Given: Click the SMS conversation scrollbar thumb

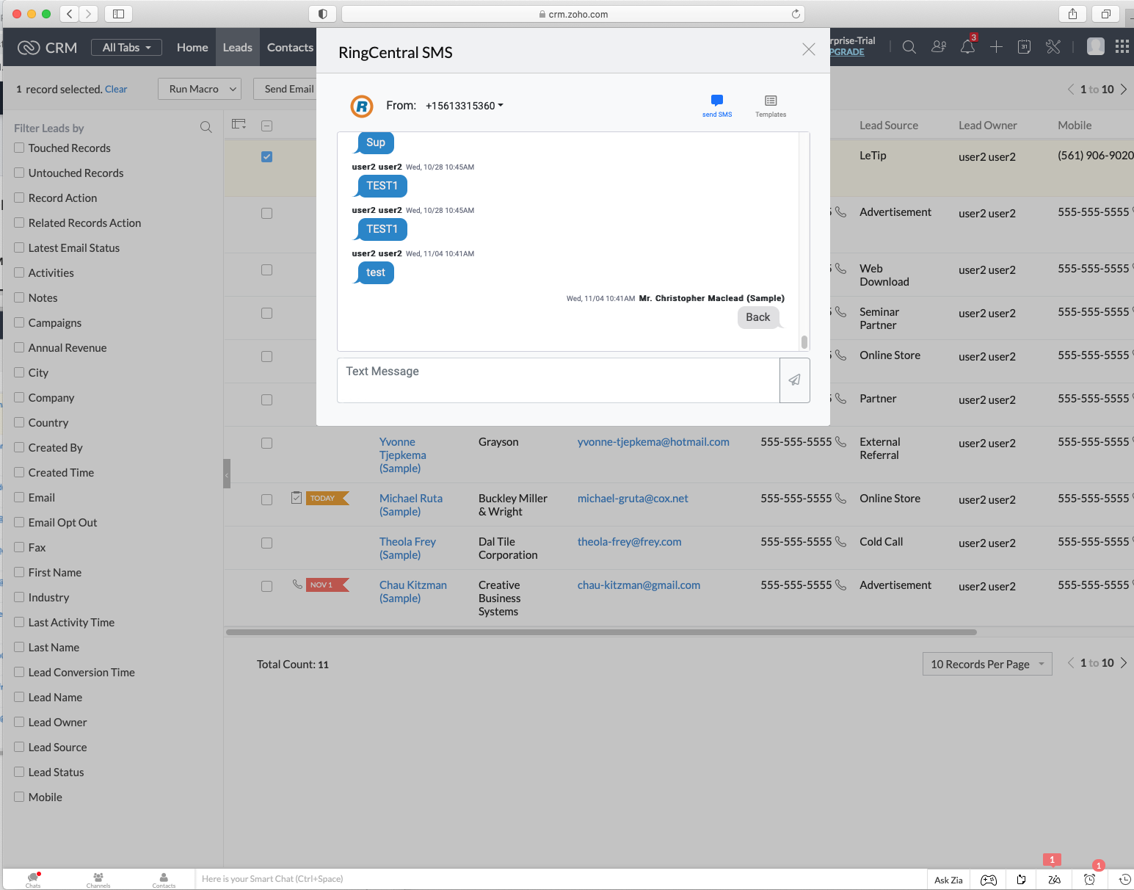Looking at the screenshot, I should pos(804,341).
